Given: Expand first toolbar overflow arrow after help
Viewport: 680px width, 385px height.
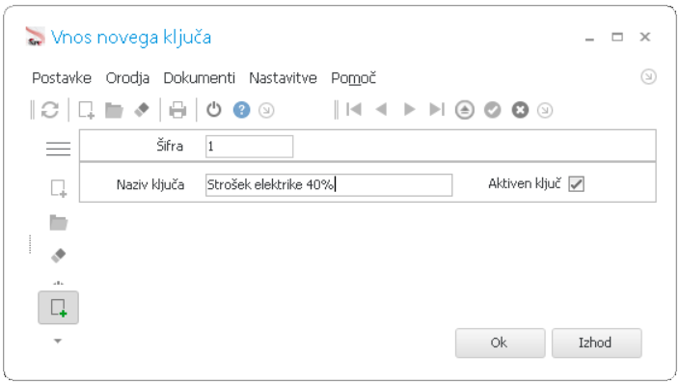Looking at the screenshot, I should click(x=266, y=110).
